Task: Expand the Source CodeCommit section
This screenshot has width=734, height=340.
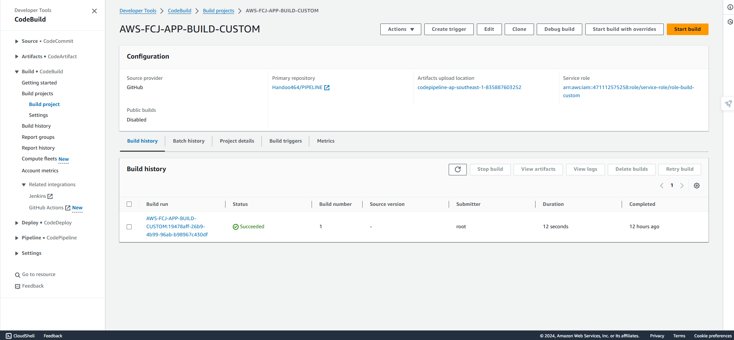Action: coord(17,41)
